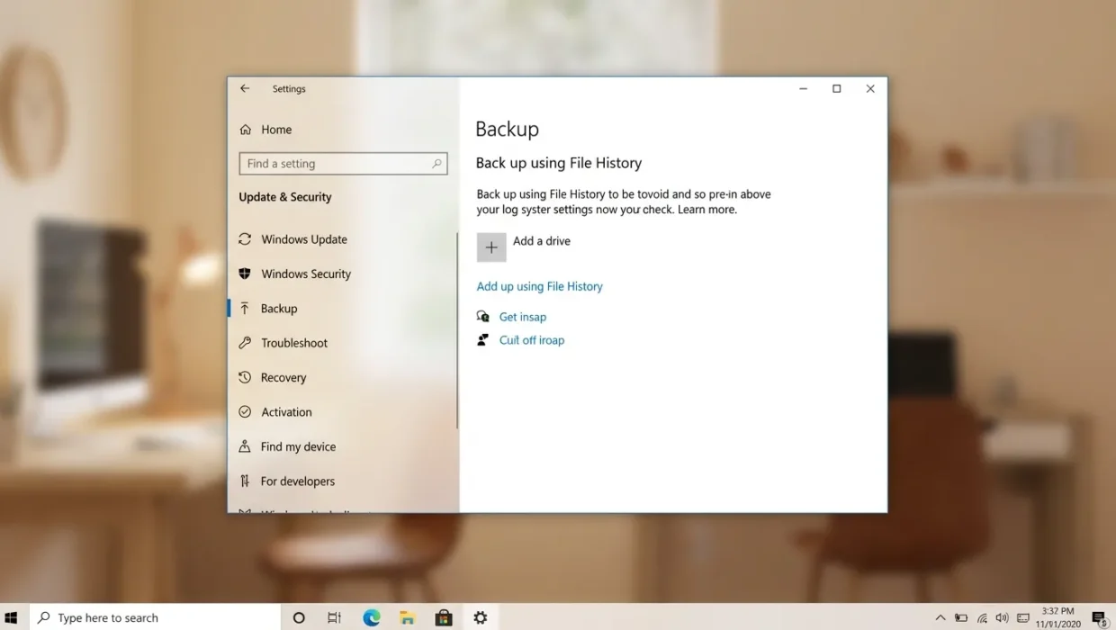Click the Add a drive label
This screenshot has width=1116, height=630.
tap(542, 241)
